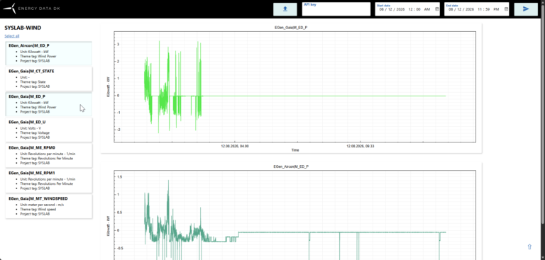
Task: Focus the API key input field
Action: (x=336, y=9)
